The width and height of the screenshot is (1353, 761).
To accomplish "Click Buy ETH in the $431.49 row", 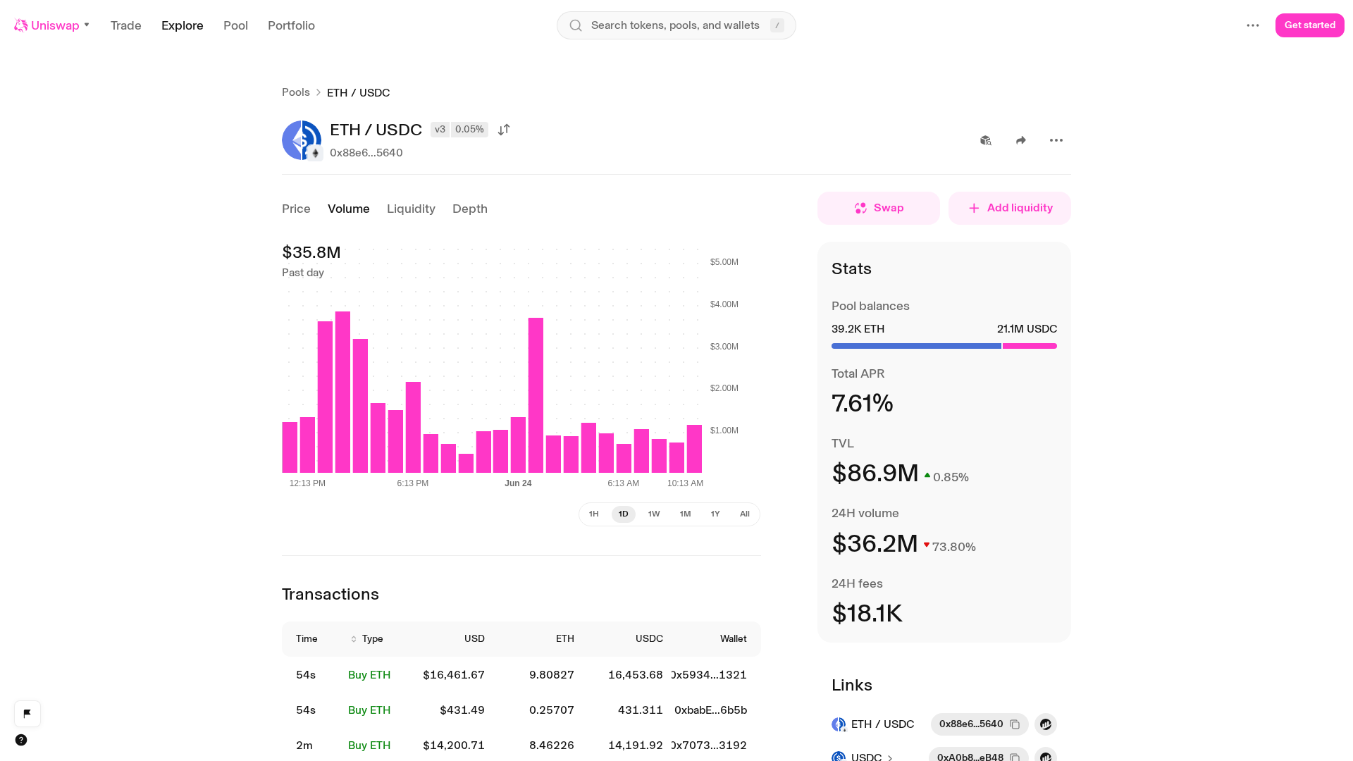I will click(x=369, y=710).
